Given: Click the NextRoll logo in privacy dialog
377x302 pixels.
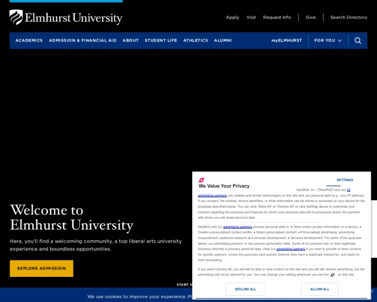Looking at the screenshot, I should point(201,180).
